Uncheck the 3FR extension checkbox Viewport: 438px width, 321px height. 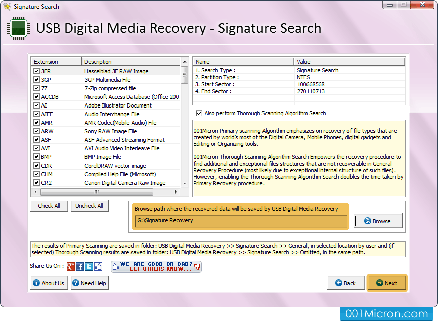tap(36, 71)
